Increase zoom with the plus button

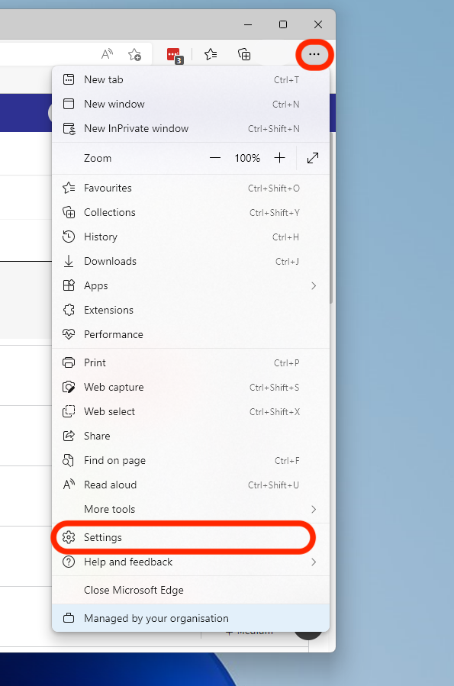point(279,158)
